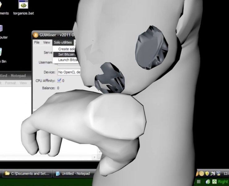229x186 pixels.
Task: Open the My Computer desktop icon
Action: (x=2, y=29)
